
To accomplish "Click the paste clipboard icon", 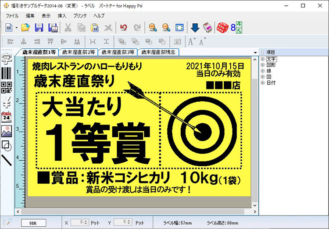I will [95, 28].
